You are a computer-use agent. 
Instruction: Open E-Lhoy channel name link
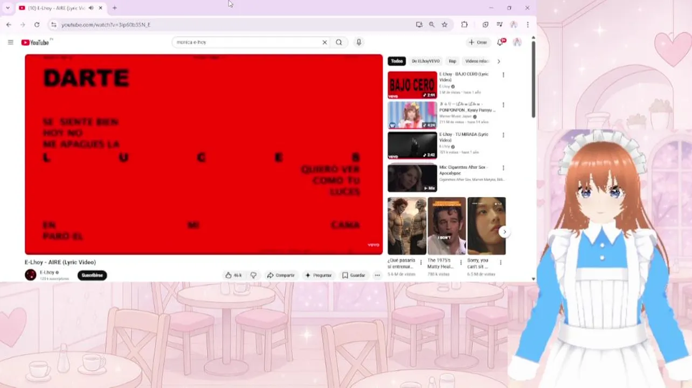[x=47, y=272]
